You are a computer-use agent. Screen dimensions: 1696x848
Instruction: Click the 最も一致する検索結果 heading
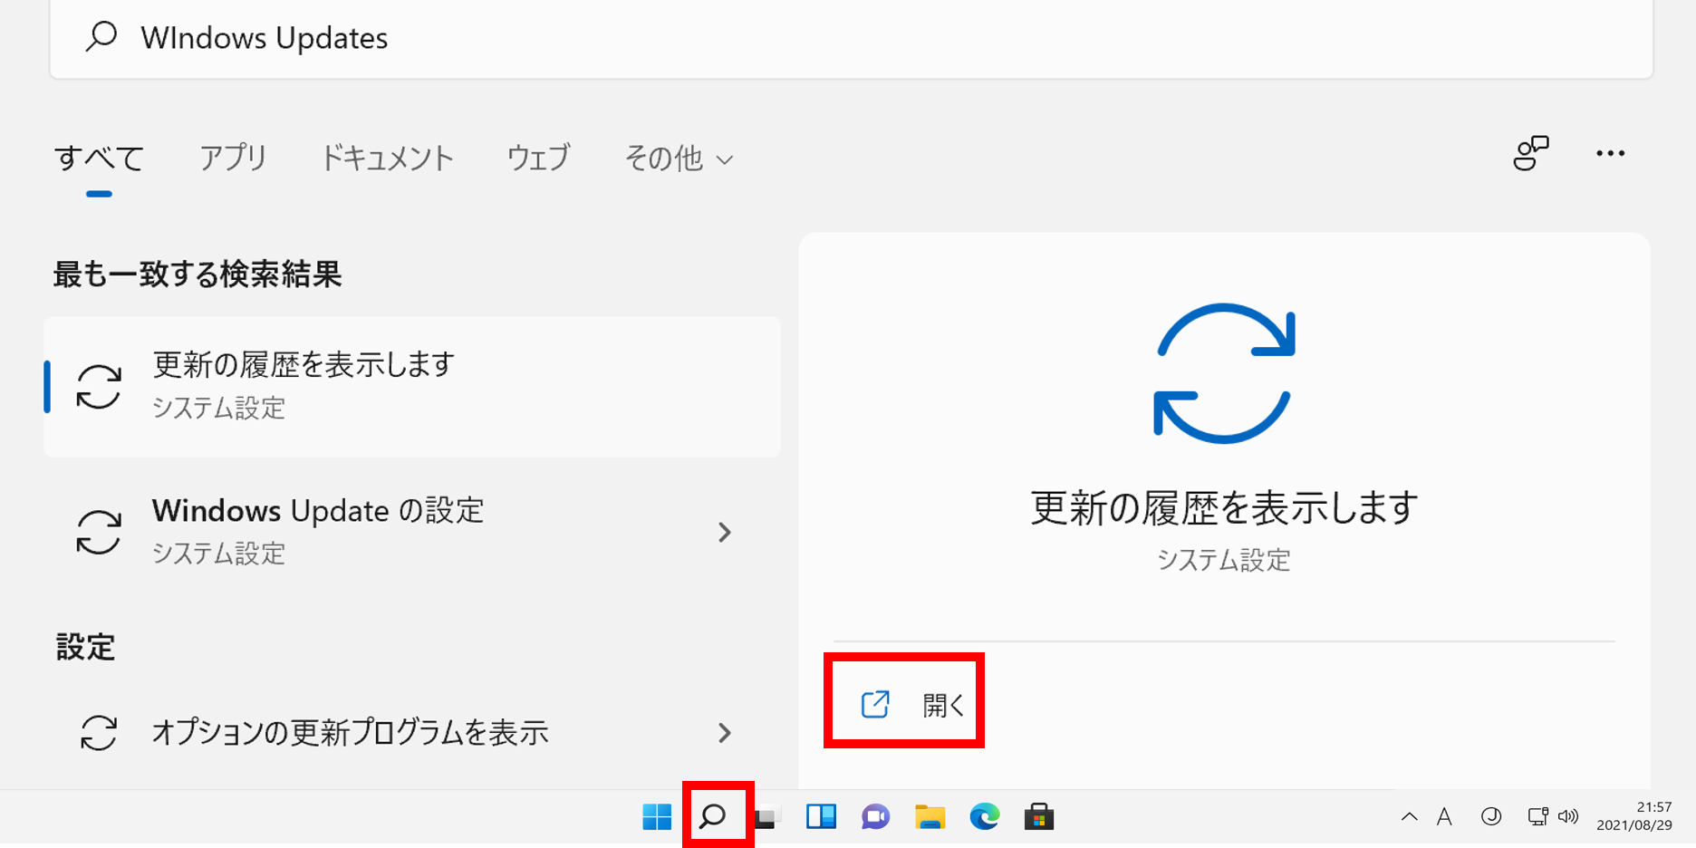click(x=198, y=274)
